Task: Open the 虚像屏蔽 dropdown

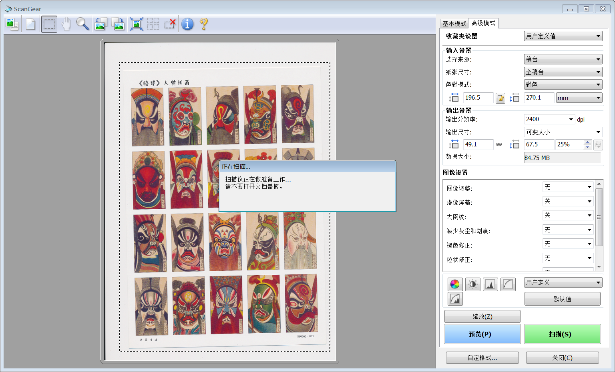Action: click(567, 201)
